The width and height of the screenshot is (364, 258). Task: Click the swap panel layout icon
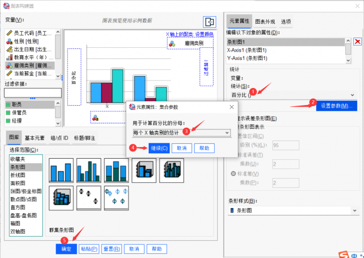209,22
